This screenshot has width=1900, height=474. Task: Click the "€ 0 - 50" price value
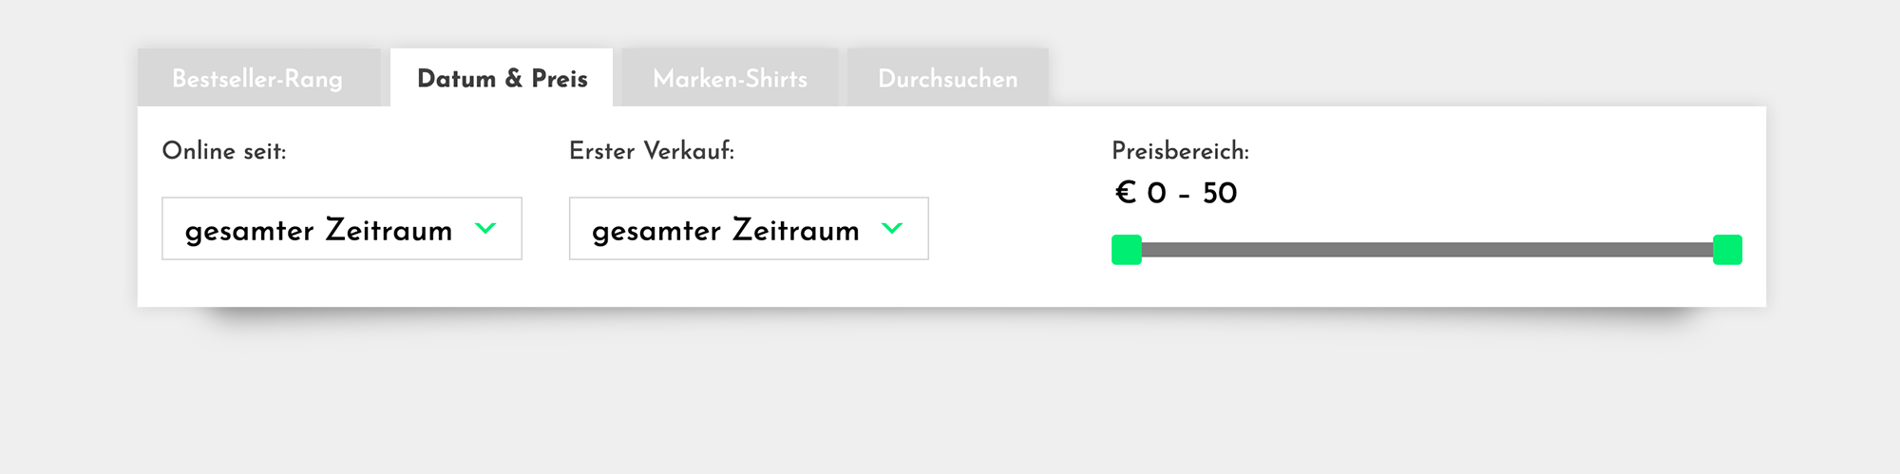pos(1176,194)
